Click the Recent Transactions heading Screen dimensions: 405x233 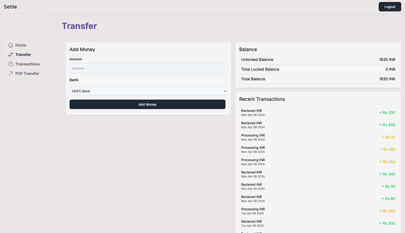point(262,99)
